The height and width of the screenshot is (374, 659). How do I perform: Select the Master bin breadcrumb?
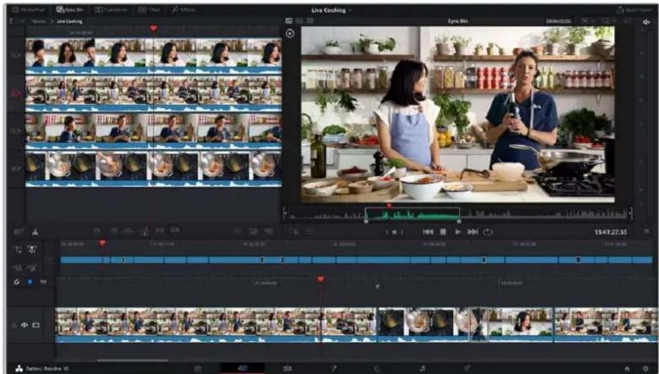coord(39,21)
